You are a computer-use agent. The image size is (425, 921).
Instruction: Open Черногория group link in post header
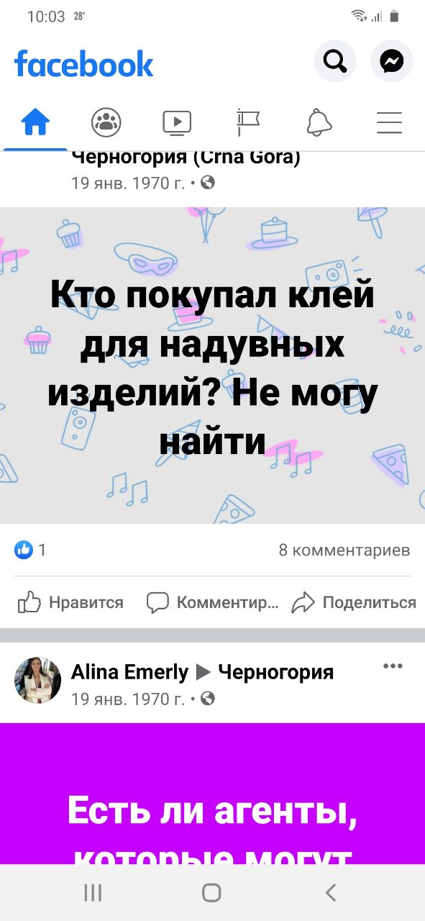(275, 672)
